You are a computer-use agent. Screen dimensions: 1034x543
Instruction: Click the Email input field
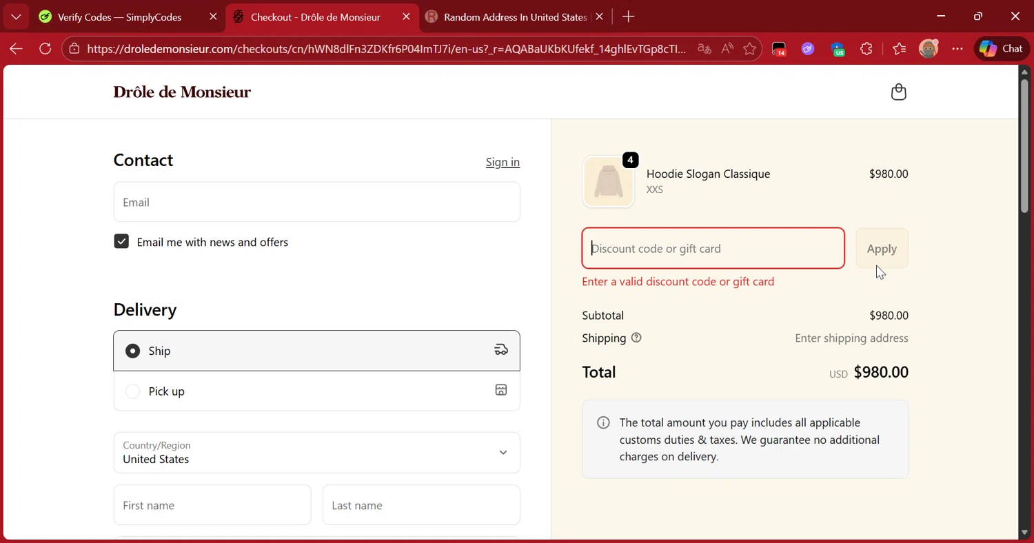(x=316, y=202)
